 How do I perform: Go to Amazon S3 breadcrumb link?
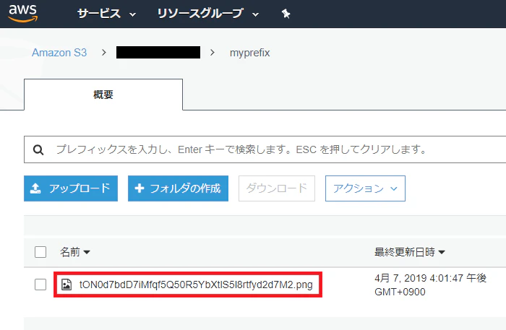[x=59, y=53]
